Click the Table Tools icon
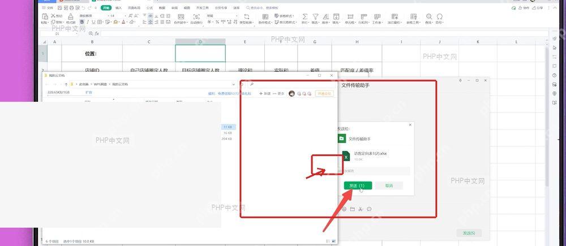The height and width of the screenshot is (246, 566). tap(414, 16)
